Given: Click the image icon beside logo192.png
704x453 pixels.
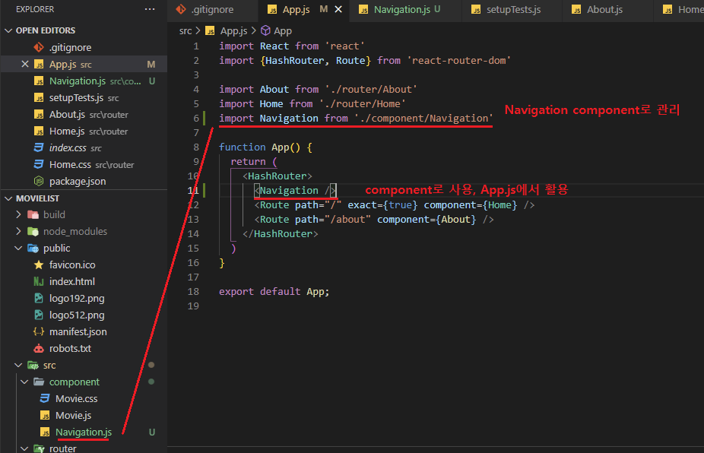Looking at the screenshot, I should point(39,298).
